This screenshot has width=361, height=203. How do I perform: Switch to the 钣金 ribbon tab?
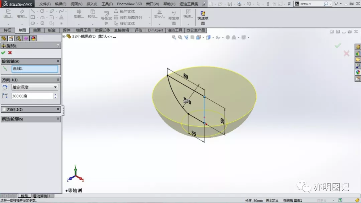[51, 30]
